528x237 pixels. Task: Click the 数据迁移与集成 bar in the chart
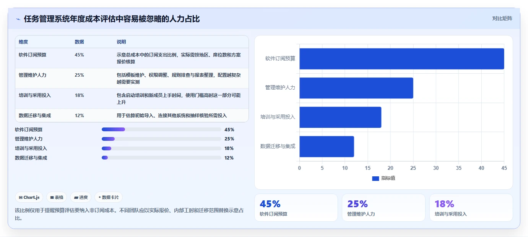tap(327, 147)
